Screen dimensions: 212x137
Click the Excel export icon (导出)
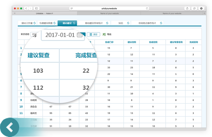pos(104,34)
